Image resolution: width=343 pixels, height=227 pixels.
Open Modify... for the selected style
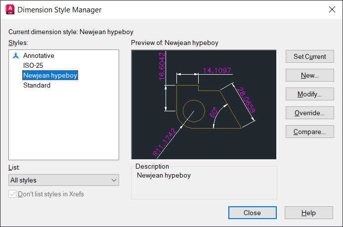point(310,94)
